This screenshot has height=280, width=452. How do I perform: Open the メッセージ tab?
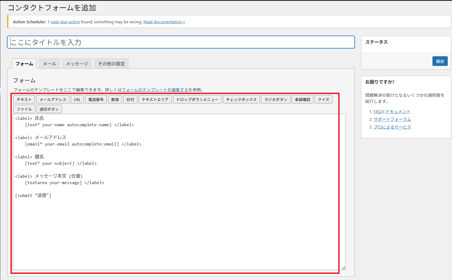(77, 64)
